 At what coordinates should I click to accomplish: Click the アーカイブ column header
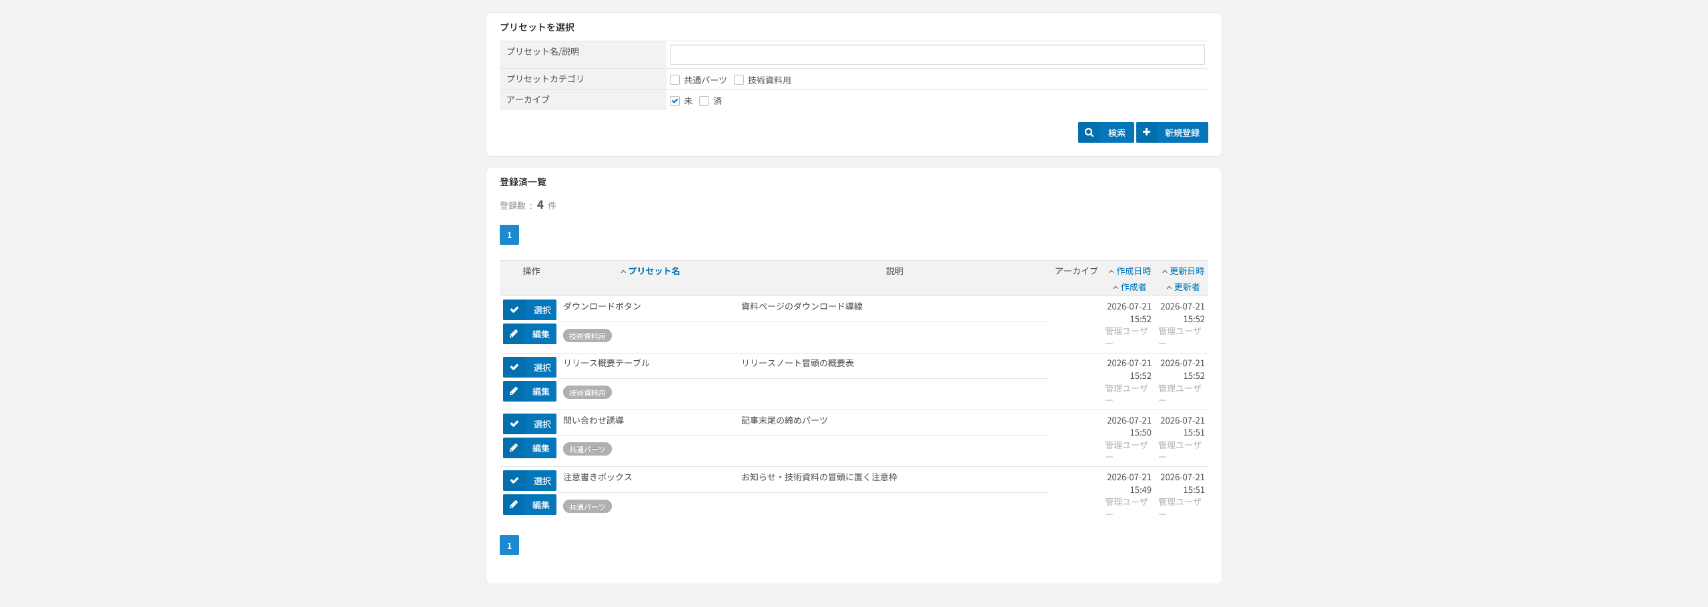point(1076,271)
